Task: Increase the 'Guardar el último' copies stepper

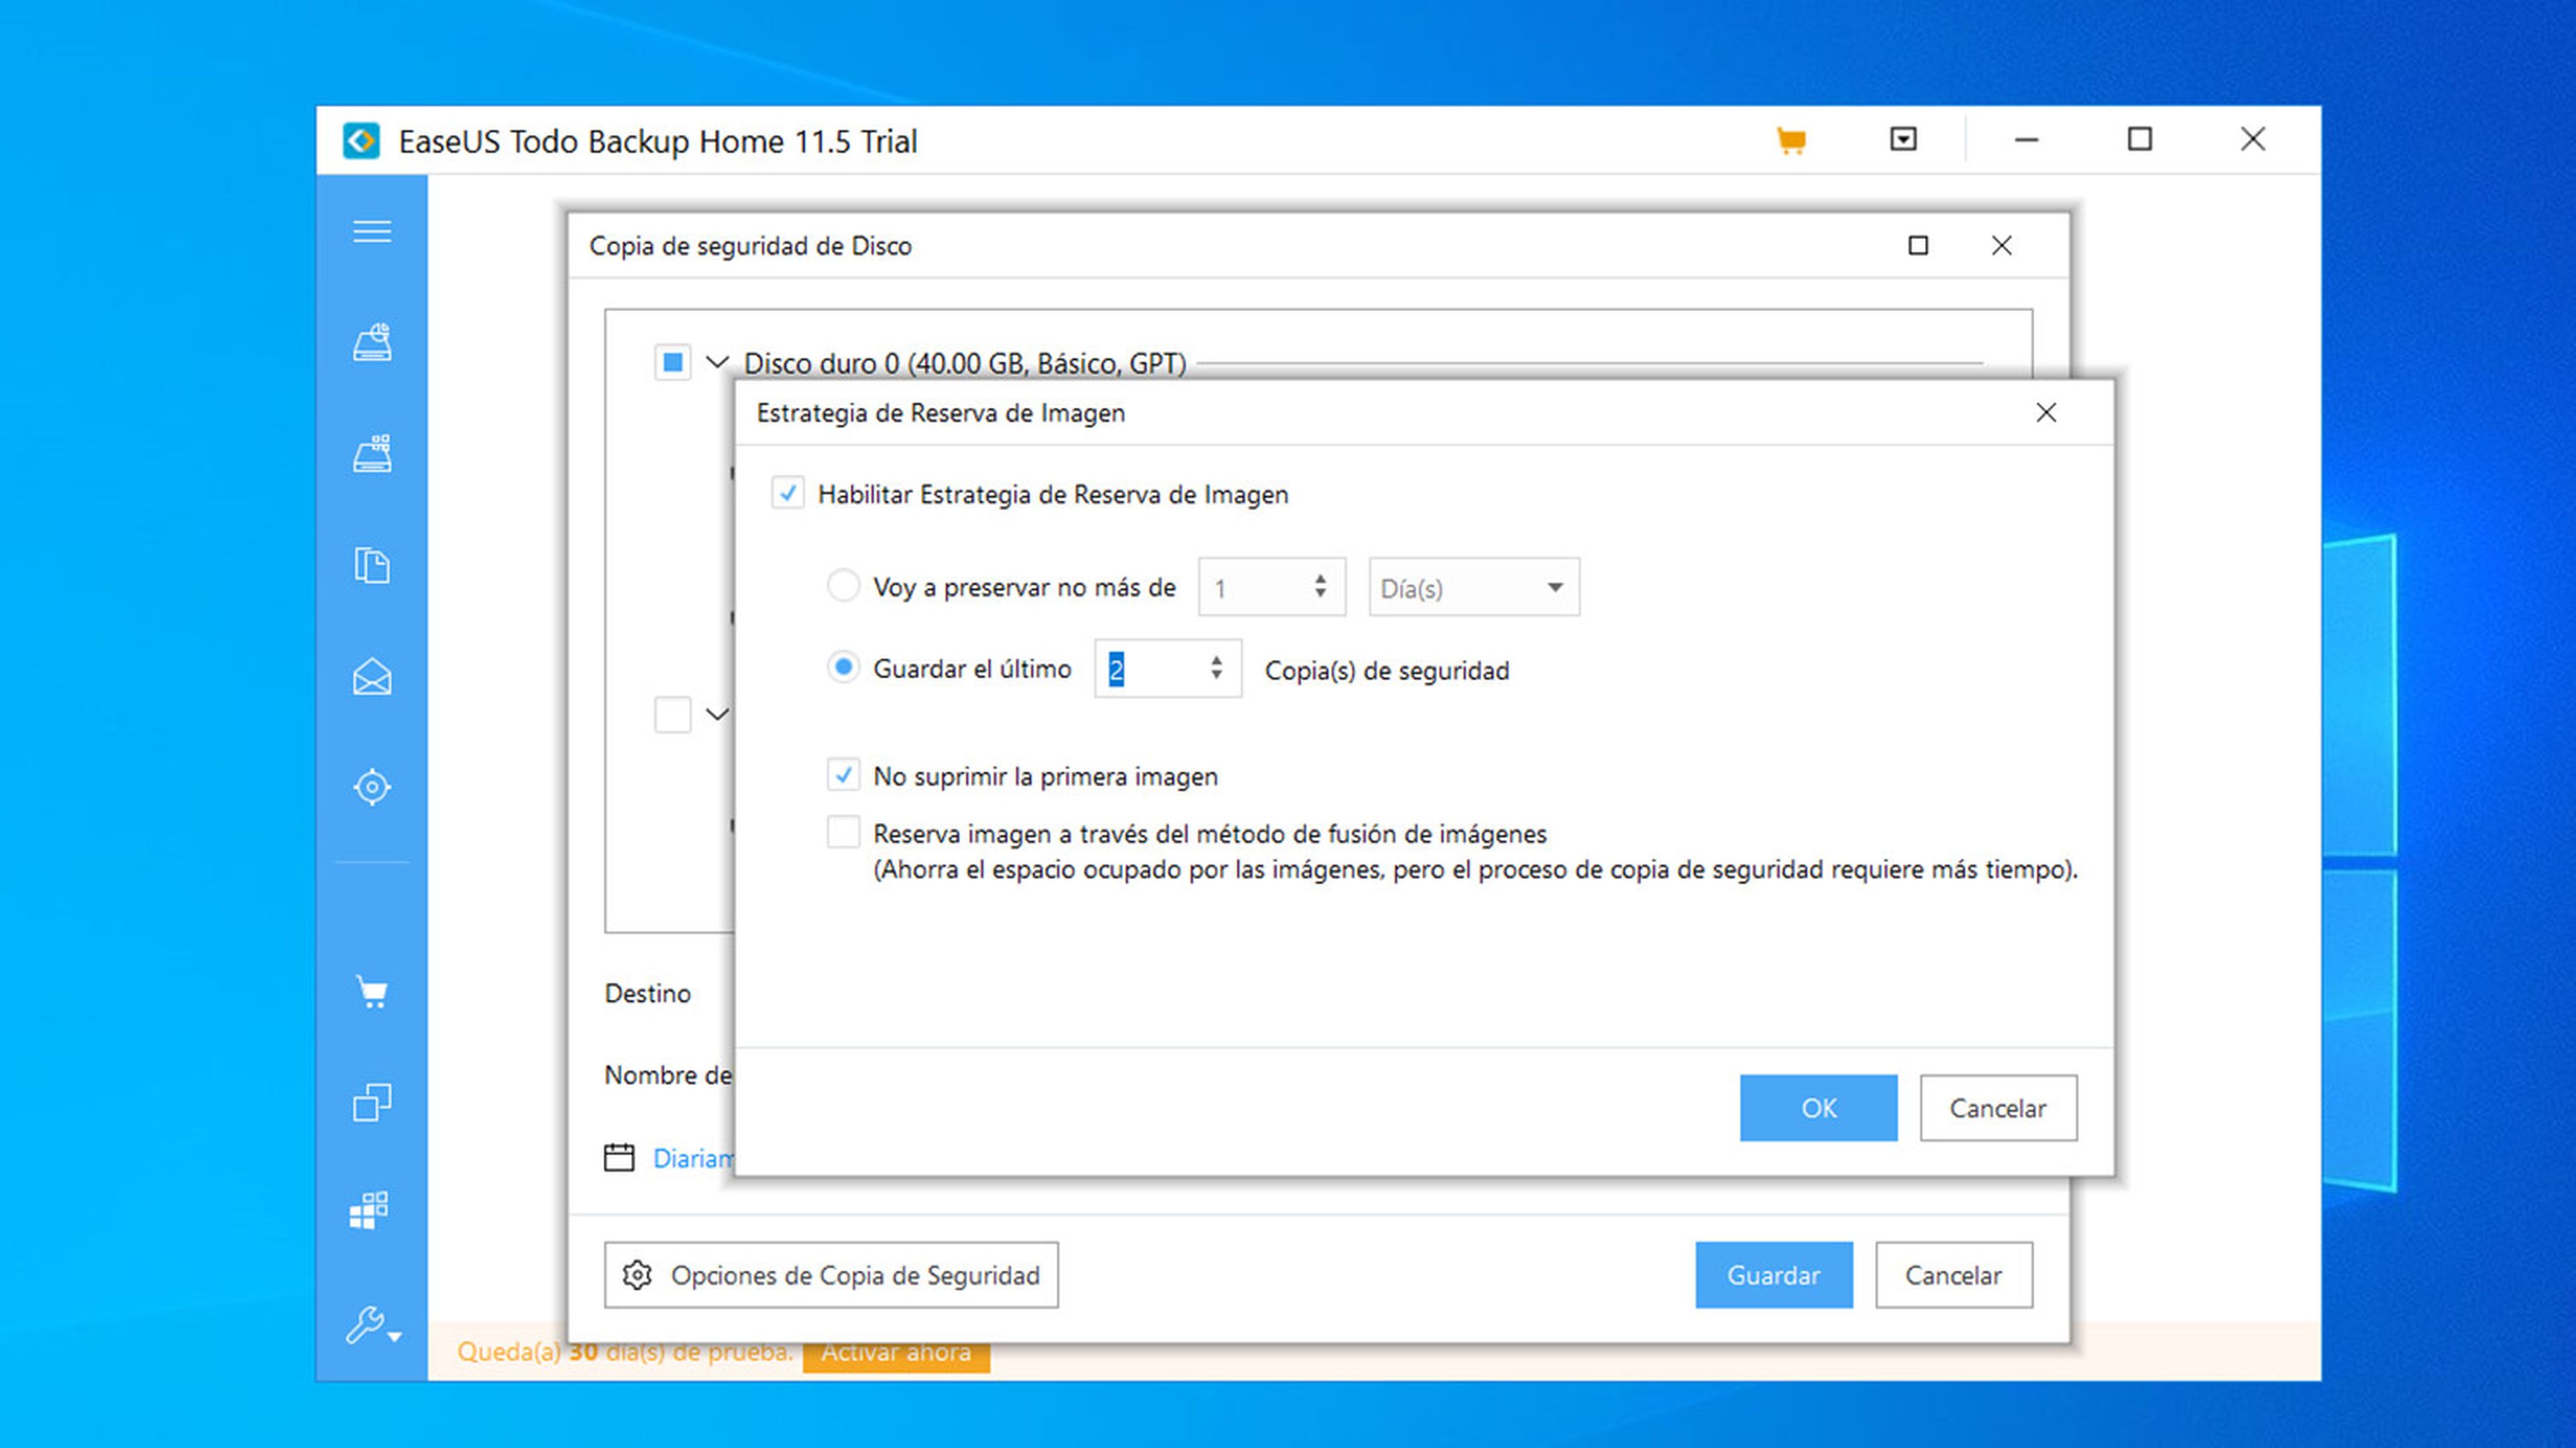Action: point(1216,660)
